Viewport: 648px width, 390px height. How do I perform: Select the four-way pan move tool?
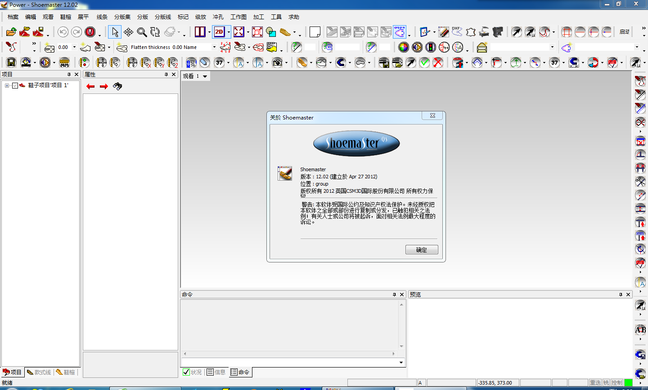[x=128, y=32]
